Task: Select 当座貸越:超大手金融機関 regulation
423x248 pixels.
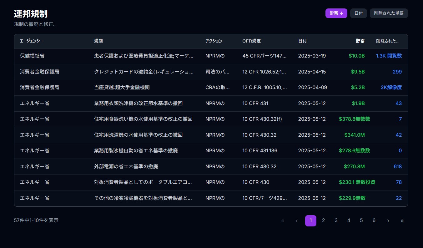Action: click(122, 88)
